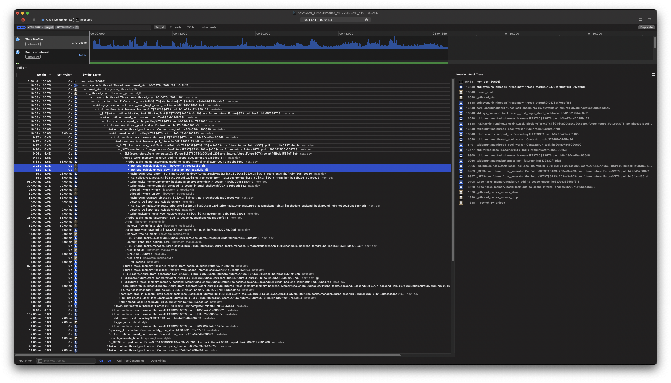
Task: Click the Involves Symbol filter field
Action: (66, 361)
